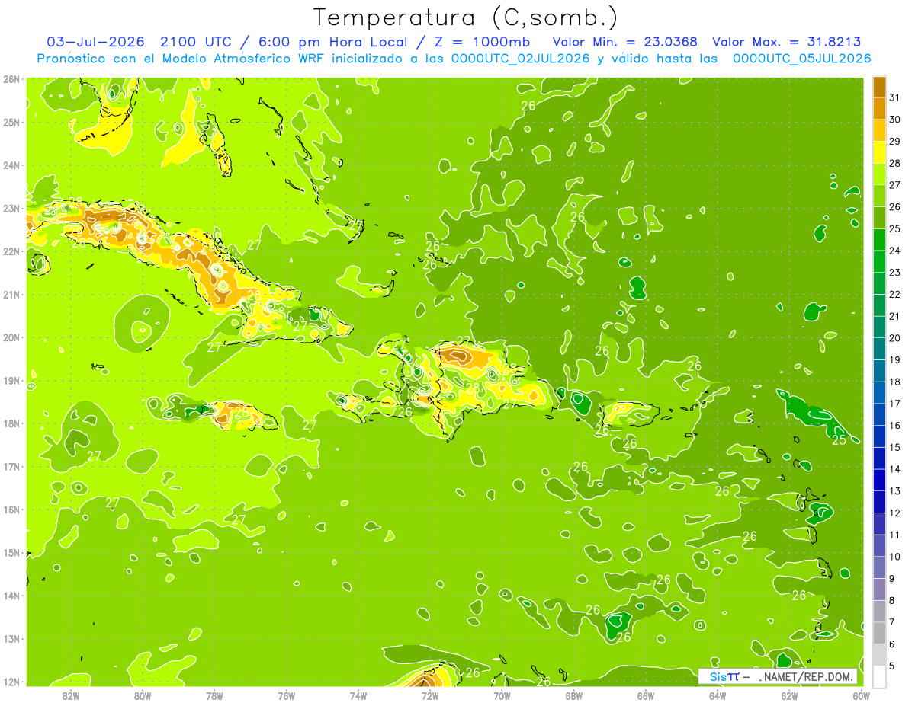The width and height of the screenshot is (915, 706).
Task: Click the title "Temperatura (C,somb.)"
Action: click(x=466, y=18)
